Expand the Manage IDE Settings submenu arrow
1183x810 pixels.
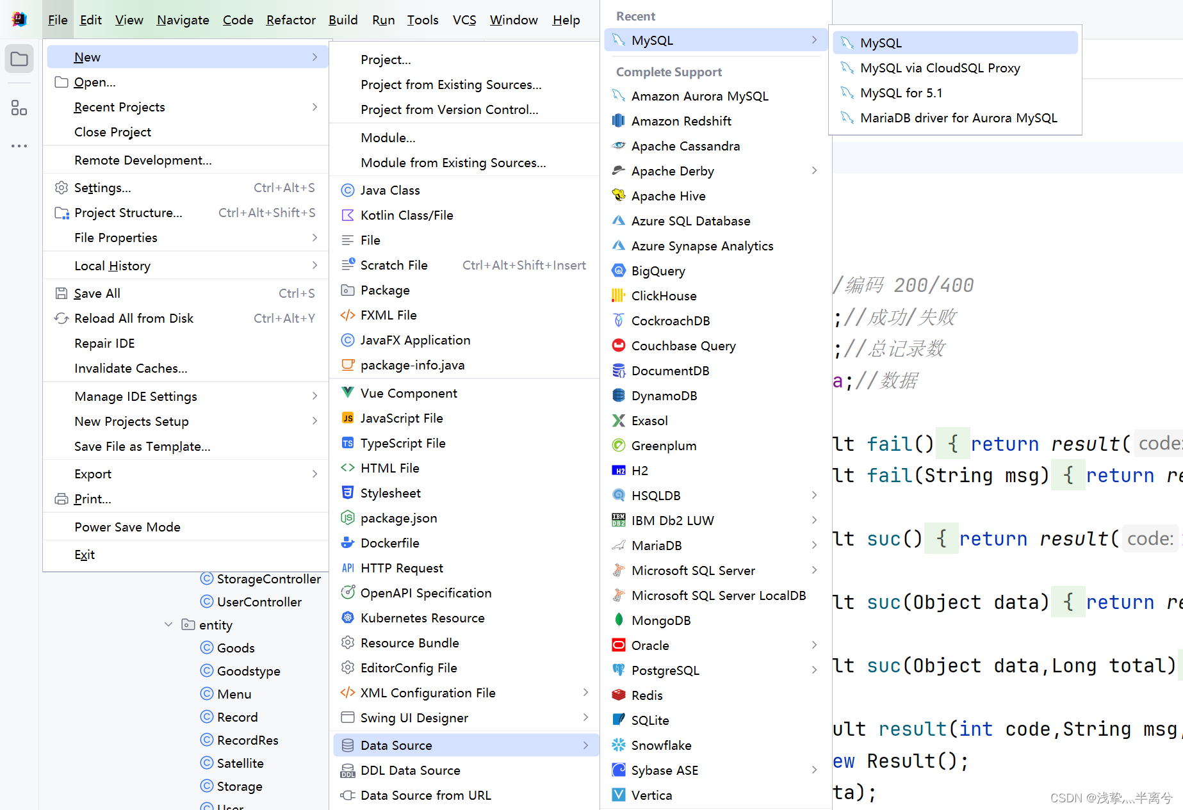click(x=314, y=396)
